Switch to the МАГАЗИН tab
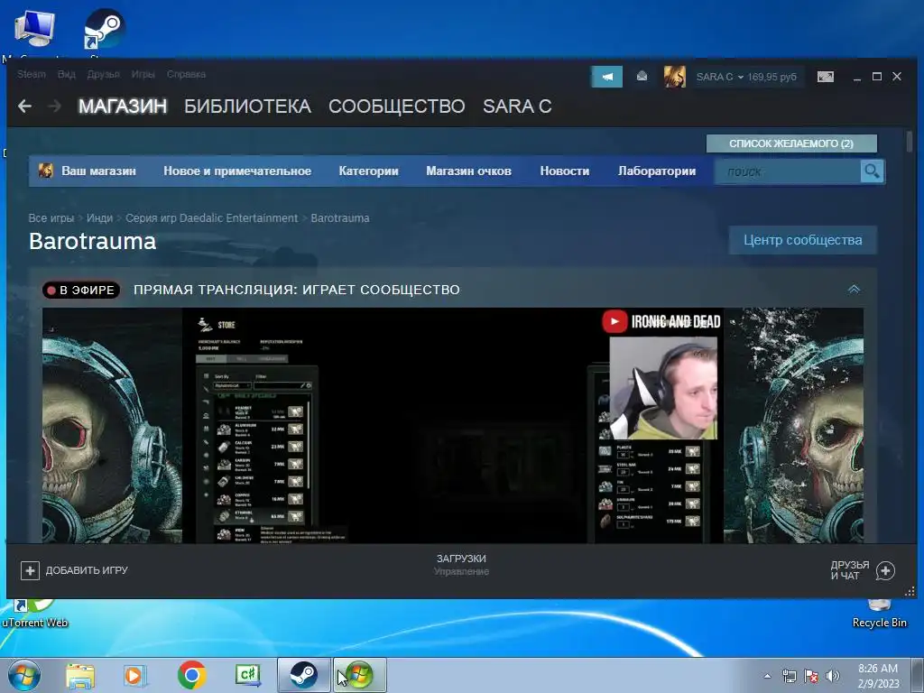 point(123,106)
